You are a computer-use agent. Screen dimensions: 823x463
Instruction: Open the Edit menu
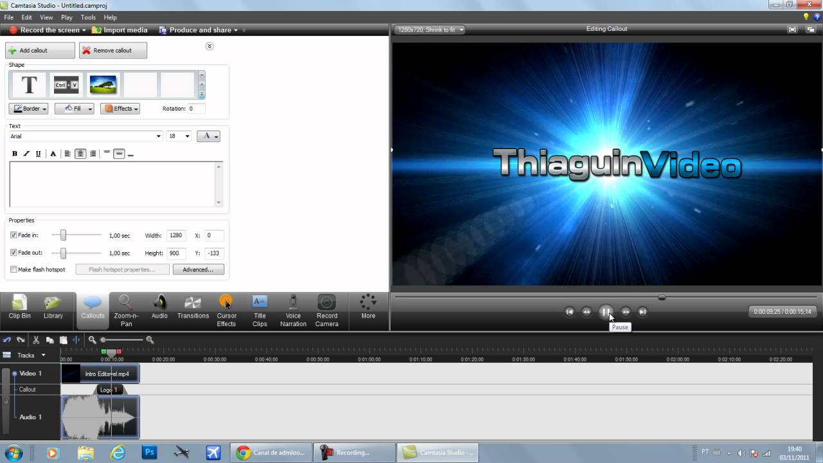coord(27,17)
